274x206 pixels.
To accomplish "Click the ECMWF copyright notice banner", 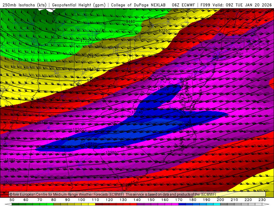I will point(137,194).
